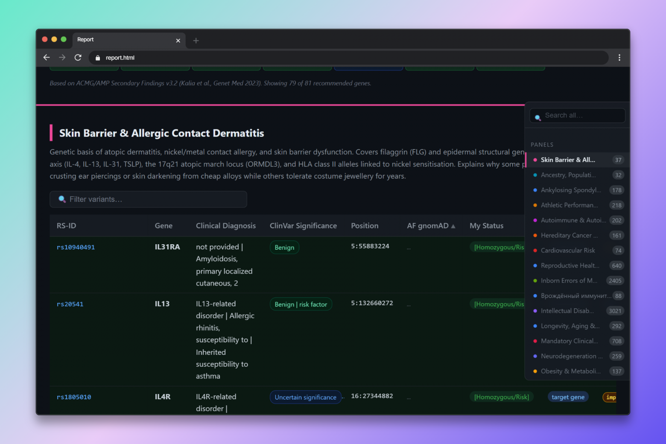Click count badge 2405 for Inborn Errors

point(615,281)
